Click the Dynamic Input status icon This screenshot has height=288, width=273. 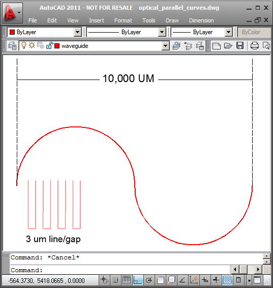tap(205, 280)
